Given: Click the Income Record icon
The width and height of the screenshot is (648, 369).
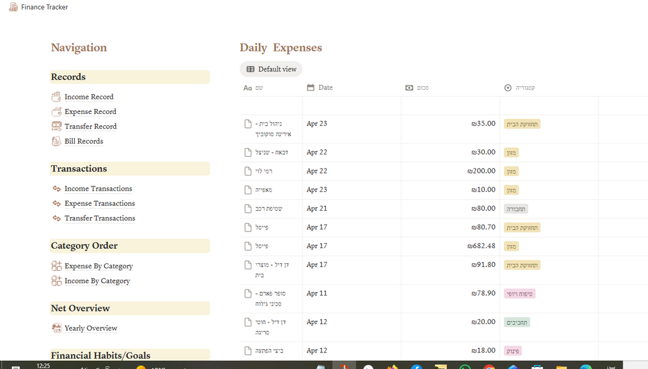Looking at the screenshot, I should (56, 97).
